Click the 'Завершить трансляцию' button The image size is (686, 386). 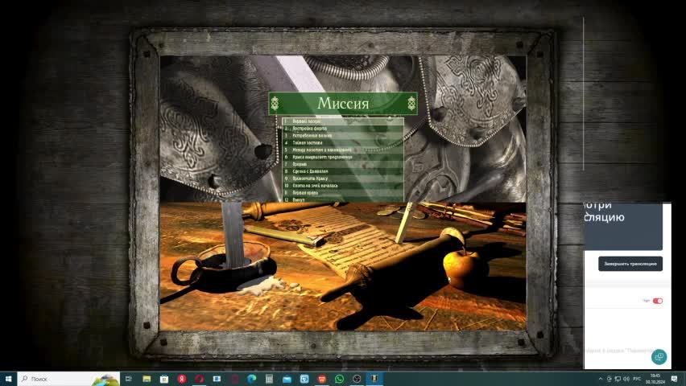click(x=630, y=264)
